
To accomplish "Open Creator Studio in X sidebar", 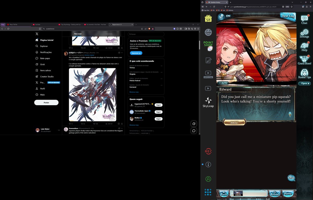I will pos(45,77).
